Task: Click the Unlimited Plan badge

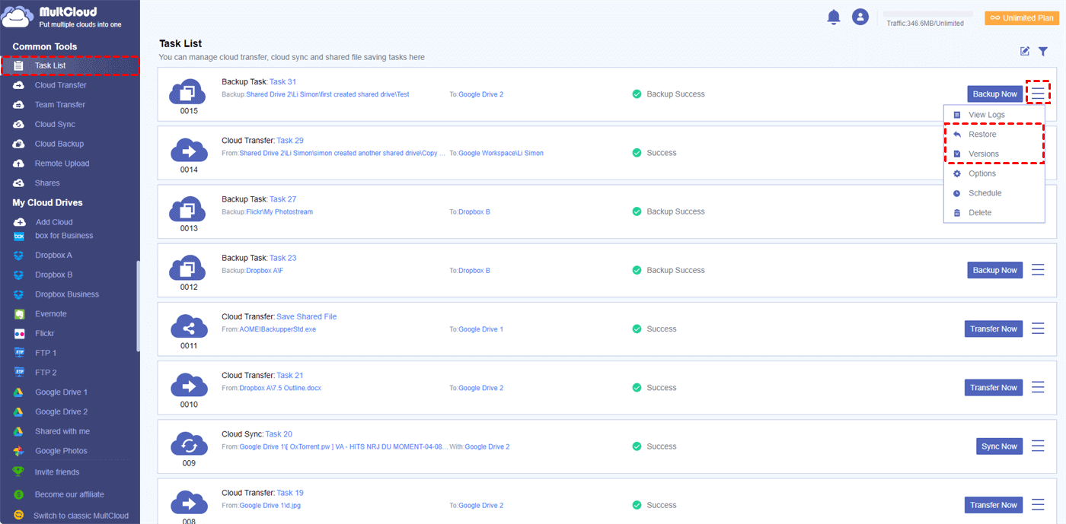Action: [x=1022, y=17]
